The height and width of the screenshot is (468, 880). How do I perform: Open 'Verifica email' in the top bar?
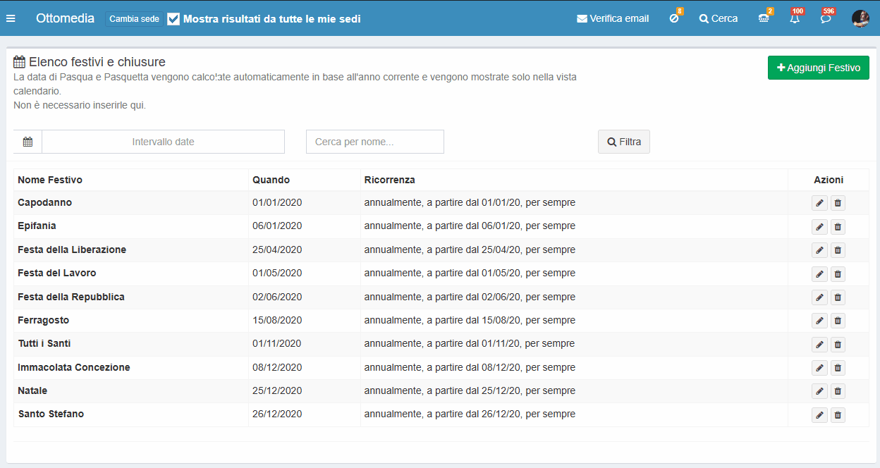pos(613,19)
